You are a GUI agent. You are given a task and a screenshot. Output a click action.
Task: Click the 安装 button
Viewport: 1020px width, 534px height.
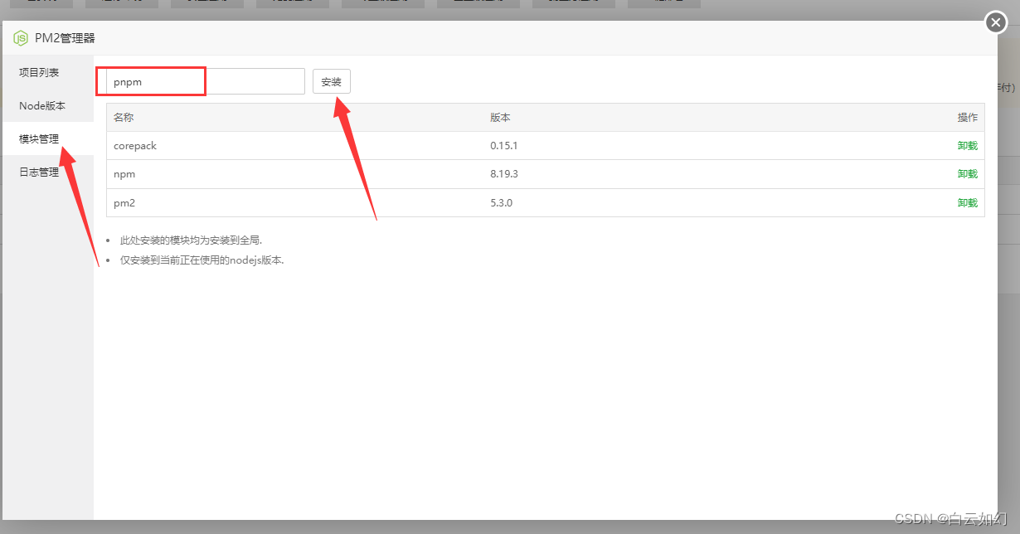pyautogui.click(x=332, y=81)
